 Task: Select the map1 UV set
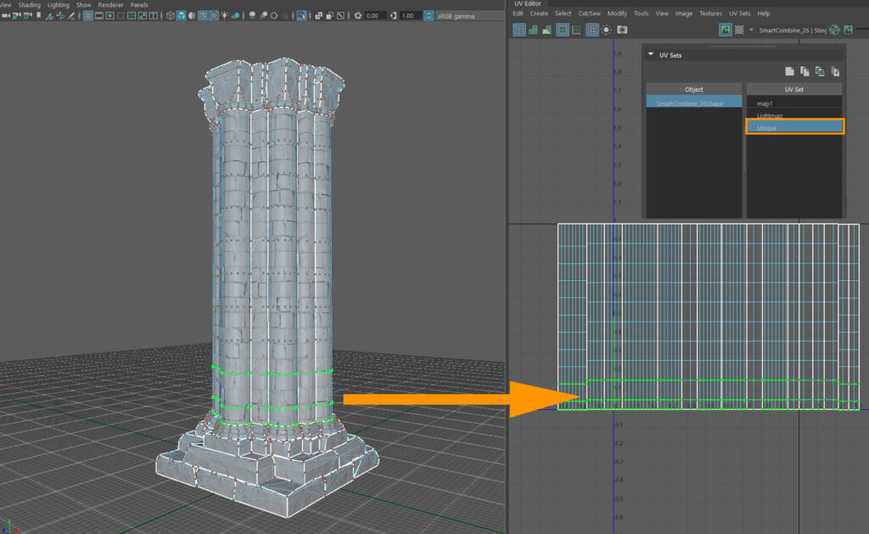tap(764, 103)
